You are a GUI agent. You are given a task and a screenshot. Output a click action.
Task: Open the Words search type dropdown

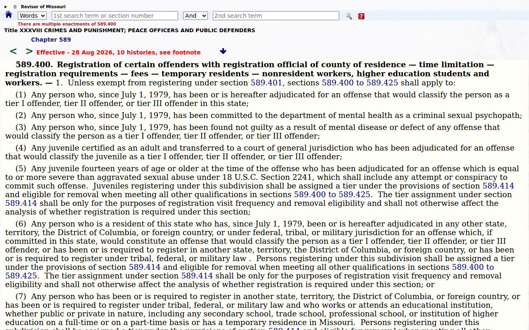pyautogui.click(x=32, y=16)
